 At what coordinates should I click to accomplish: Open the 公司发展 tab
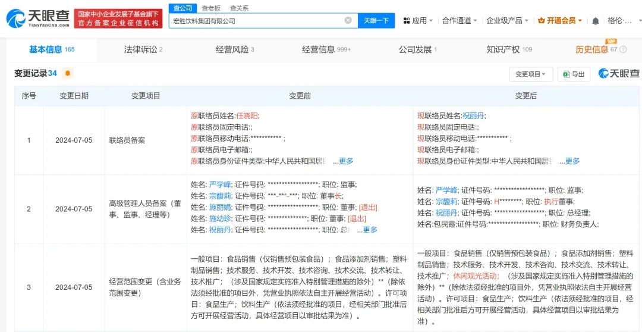418,49
